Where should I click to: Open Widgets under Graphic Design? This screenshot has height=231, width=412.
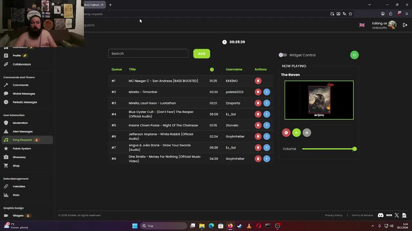pos(18,216)
